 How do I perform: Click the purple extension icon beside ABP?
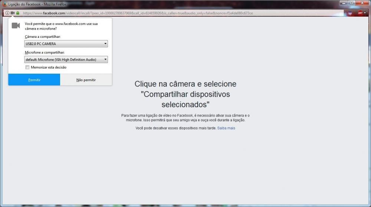click(x=350, y=13)
